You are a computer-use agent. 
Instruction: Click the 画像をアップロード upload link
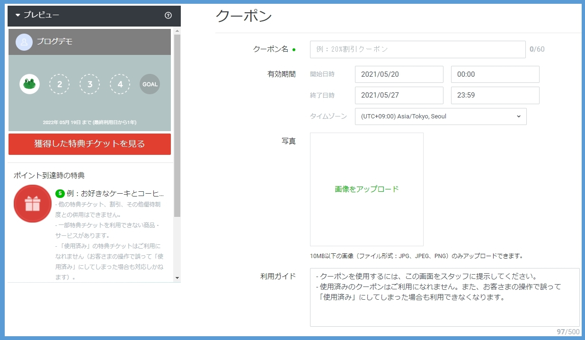pyautogui.click(x=366, y=188)
